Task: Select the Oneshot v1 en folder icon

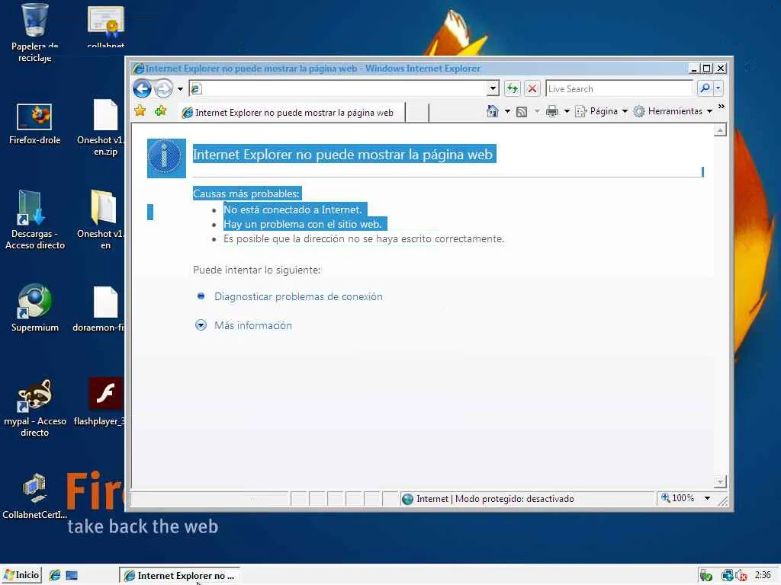Action: [102, 219]
